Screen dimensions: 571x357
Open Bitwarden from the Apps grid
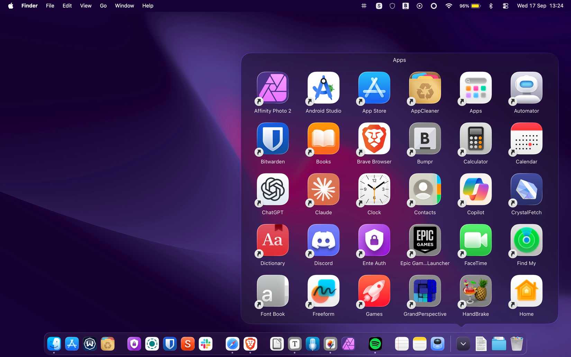point(273,139)
